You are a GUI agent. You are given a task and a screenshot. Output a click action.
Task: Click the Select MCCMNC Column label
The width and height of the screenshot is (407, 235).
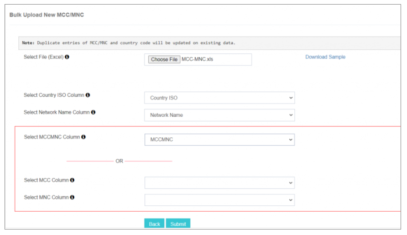(x=52, y=137)
